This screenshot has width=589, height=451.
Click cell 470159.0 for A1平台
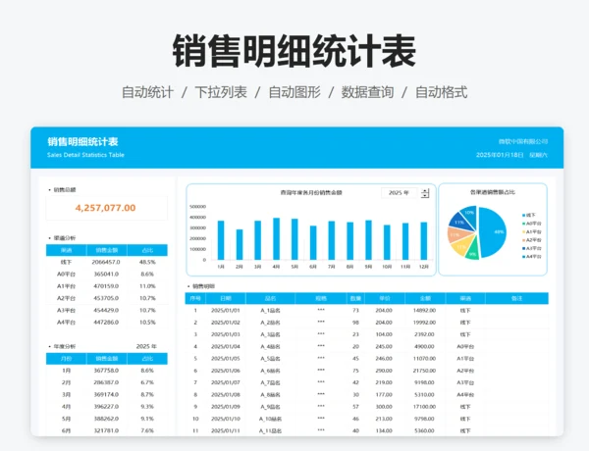point(106,286)
